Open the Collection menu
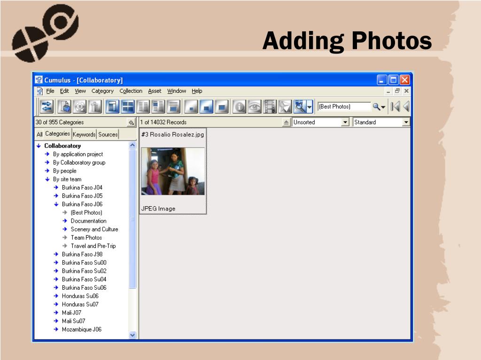Viewport: 481px width, 360px height. click(131, 91)
